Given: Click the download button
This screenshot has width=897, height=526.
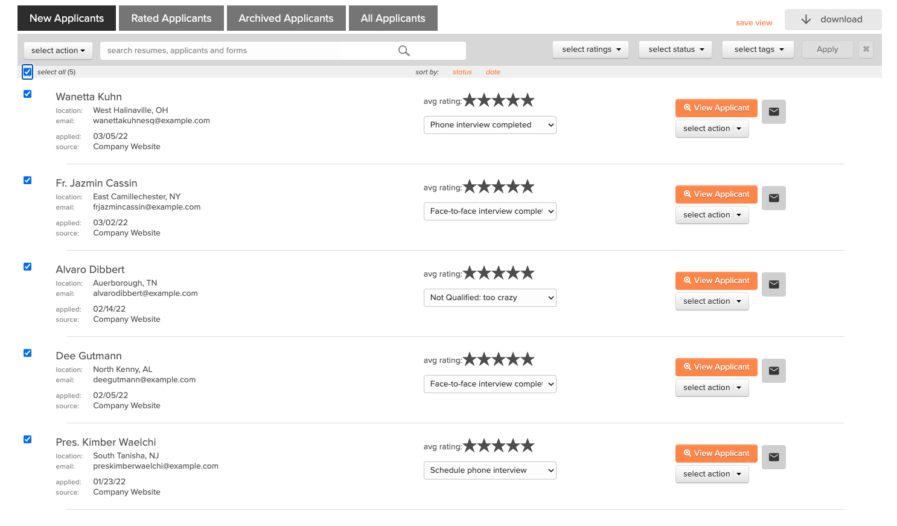Looking at the screenshot, I should (x=833, y=19).
